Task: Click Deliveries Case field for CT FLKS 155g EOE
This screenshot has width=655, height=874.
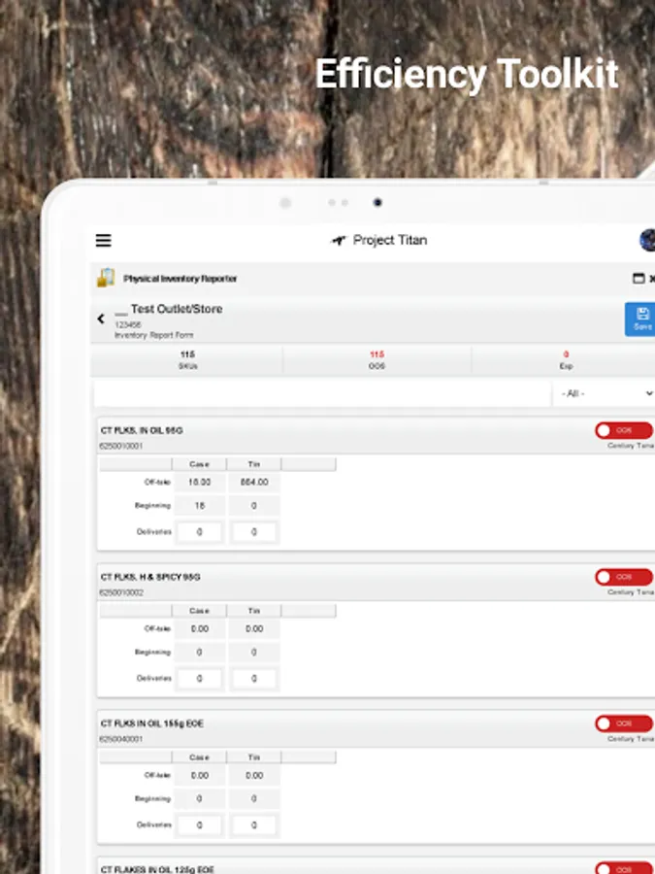Action: point(199,824)
